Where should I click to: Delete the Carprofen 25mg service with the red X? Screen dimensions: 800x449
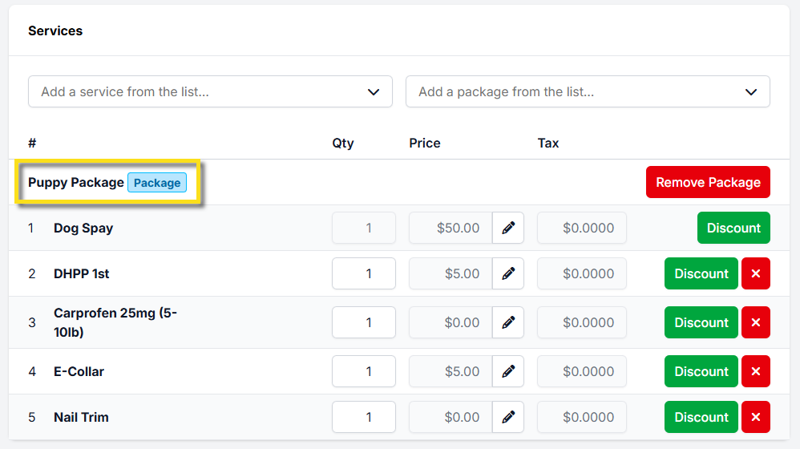(x=756, y=322)
